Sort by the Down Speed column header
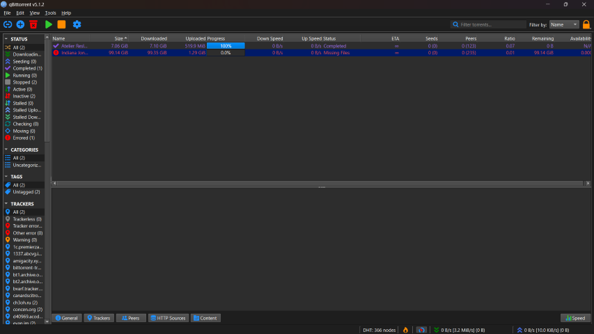This screenshot has width=594, height=334. tap(265, 39)
